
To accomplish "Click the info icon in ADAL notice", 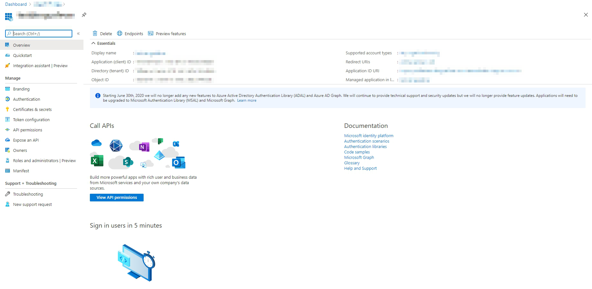I will coord(98,96).
